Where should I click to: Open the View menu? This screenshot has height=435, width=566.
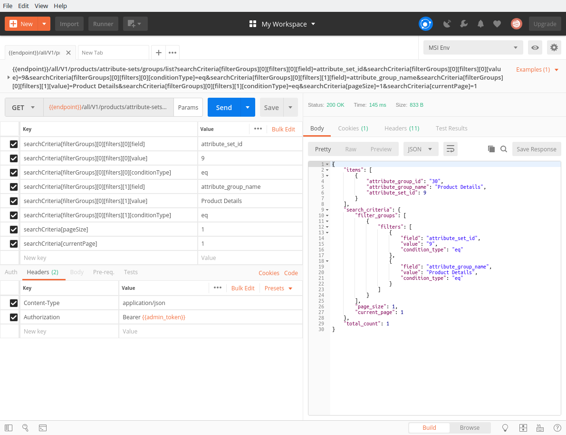tap(41, 6)
